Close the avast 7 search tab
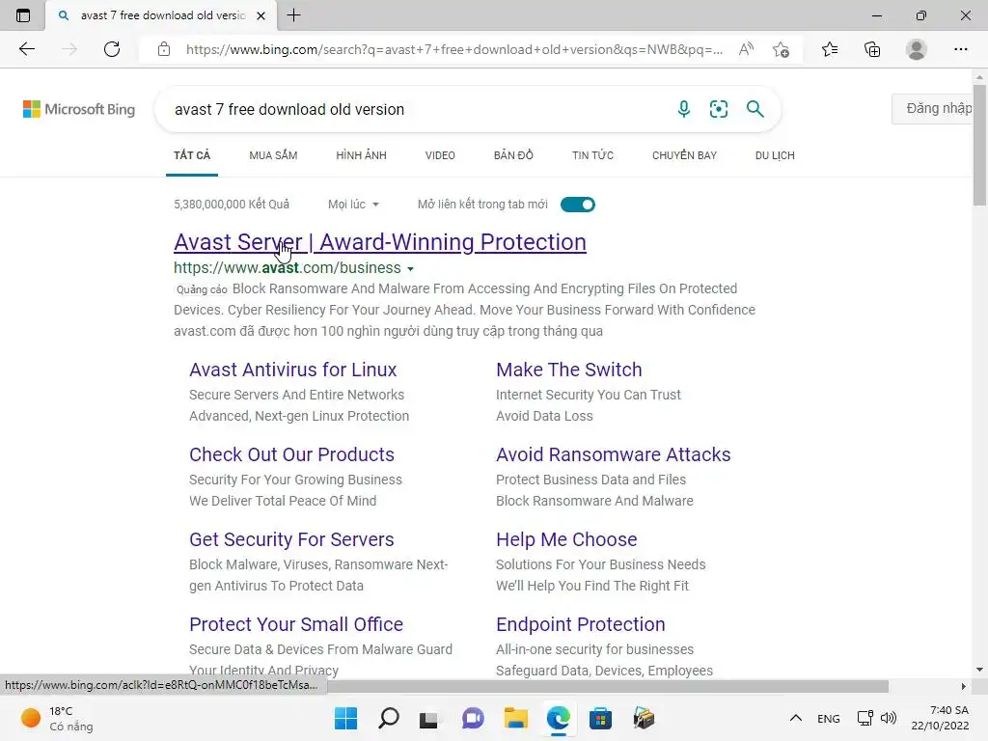The width and height of the screenshot is (988, 741). tap(261, 15)
